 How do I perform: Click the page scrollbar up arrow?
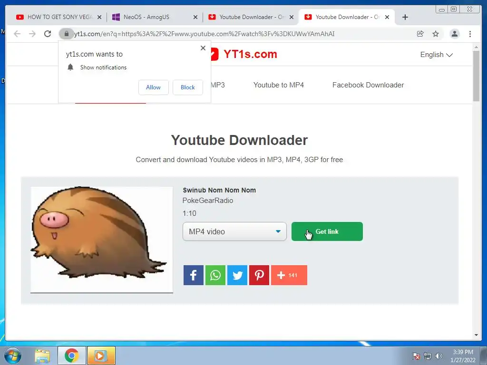[x=476, y=47]
